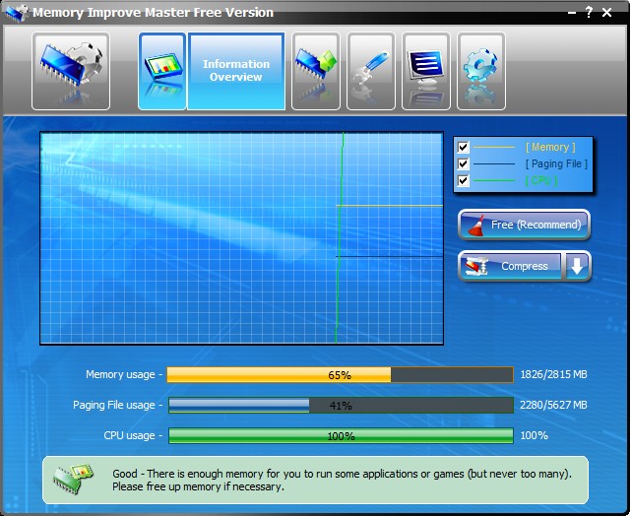Click the memory chip icon in status message
The image size is (631, 516).
click(x=73, y=479)
